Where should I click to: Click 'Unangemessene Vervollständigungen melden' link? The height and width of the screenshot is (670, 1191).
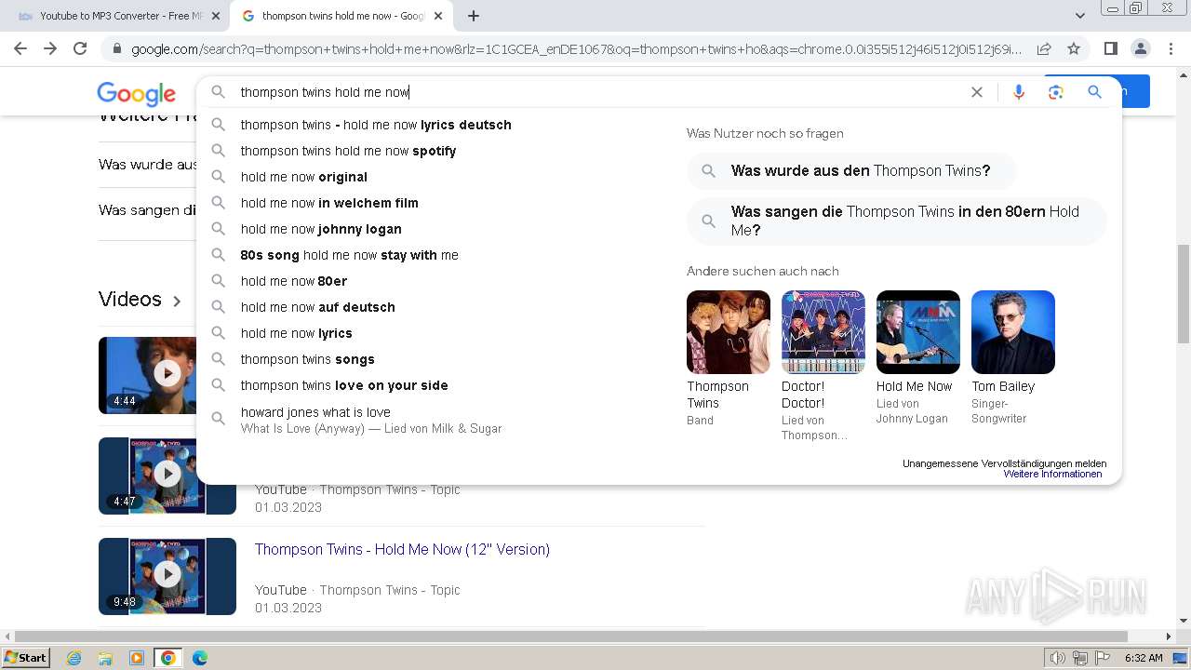pos(1004,463)
